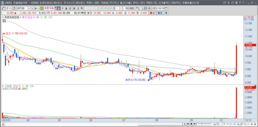This screenshot has width=258, height=127.
Task: Toggle the 전 button beside code field
Action: pos(14,8)
